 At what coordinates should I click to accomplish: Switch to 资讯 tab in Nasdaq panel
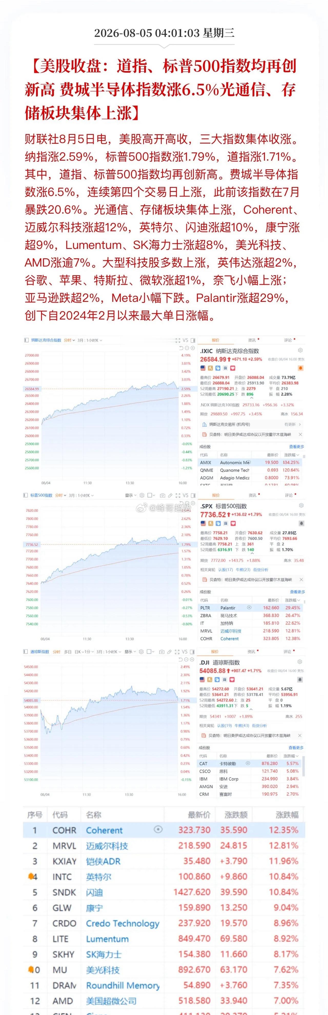click(252, 340)
